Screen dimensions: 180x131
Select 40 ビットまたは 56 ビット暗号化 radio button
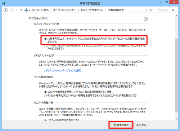[45, 96]
